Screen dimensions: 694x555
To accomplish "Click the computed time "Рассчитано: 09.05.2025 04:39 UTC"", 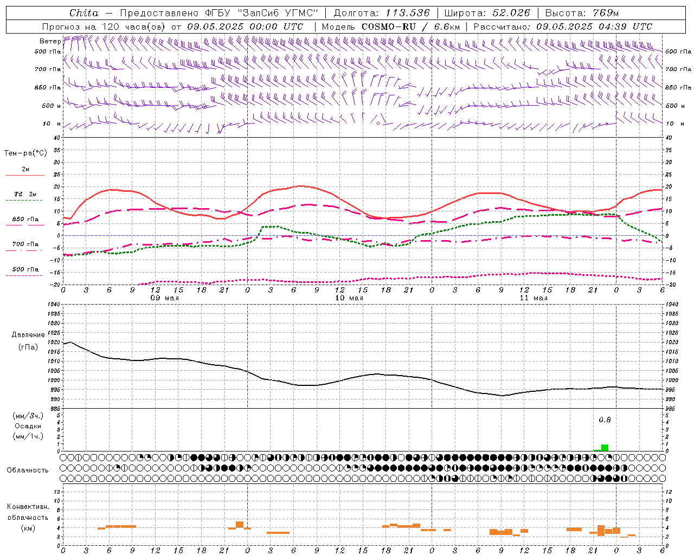I will (563, 27).
